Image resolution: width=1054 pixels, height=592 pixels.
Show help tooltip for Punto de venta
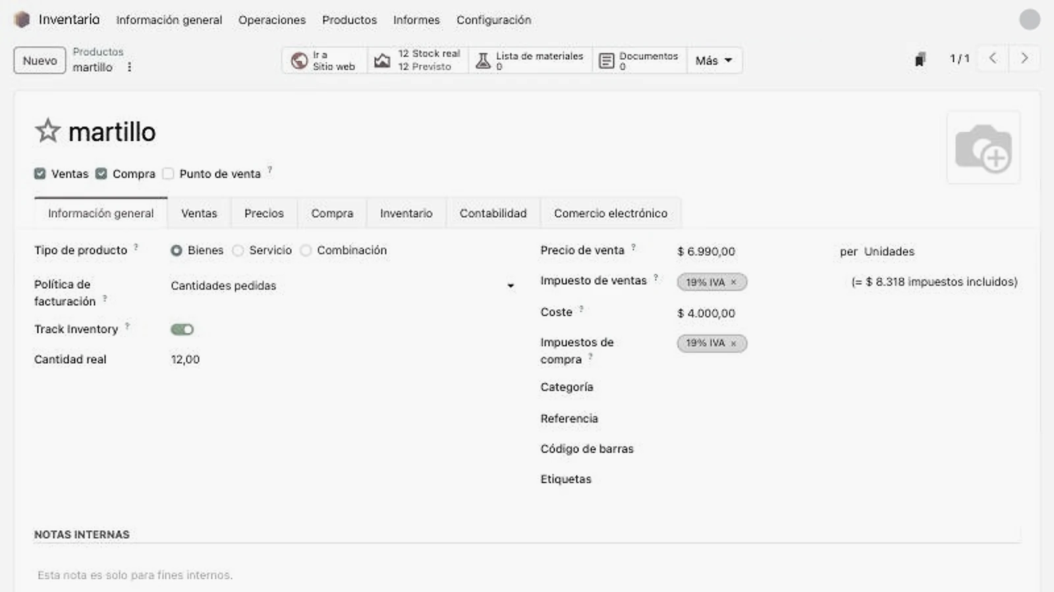(x=269, y=170)
